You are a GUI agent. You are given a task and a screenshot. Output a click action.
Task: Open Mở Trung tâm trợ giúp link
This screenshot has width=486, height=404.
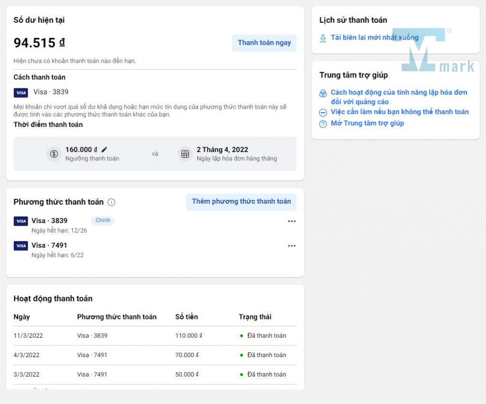[367, 123]
